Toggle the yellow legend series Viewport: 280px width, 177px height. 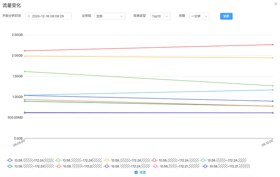127,160
